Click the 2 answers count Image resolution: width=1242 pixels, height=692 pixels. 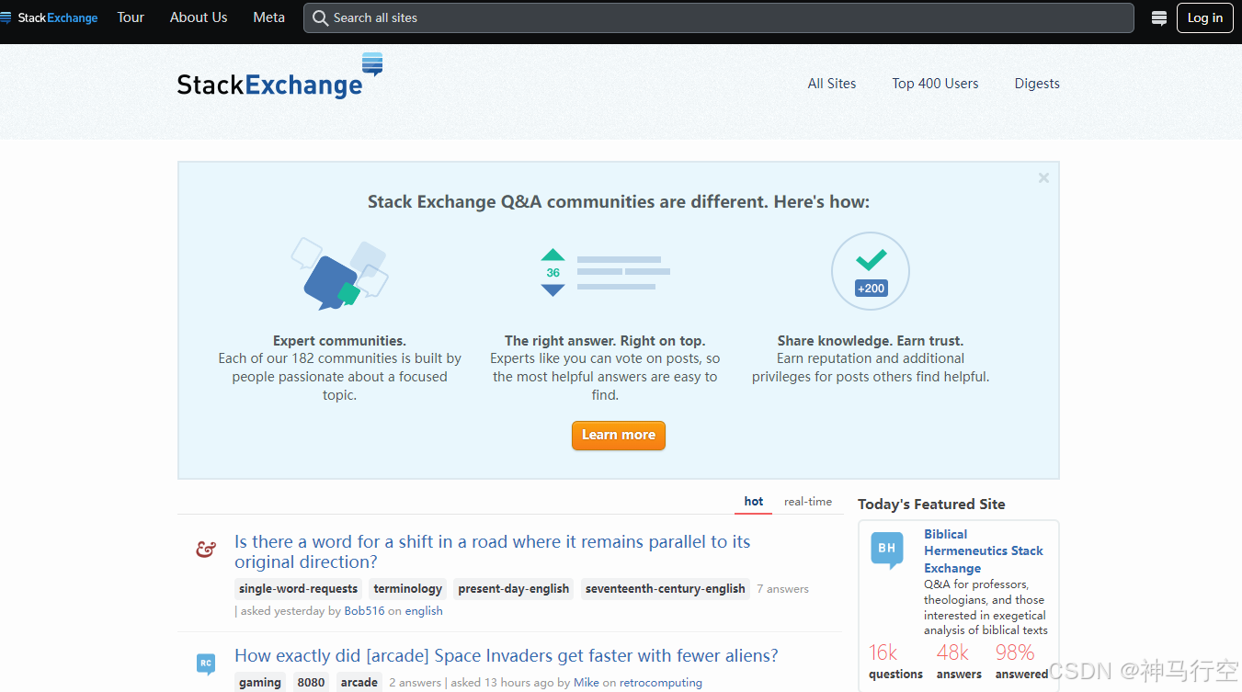[416, 683]
